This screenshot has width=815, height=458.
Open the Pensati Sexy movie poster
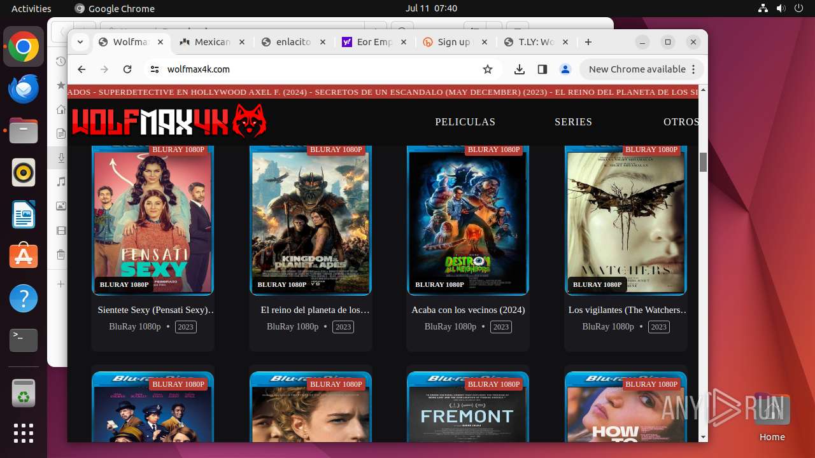tap(153, 221)
